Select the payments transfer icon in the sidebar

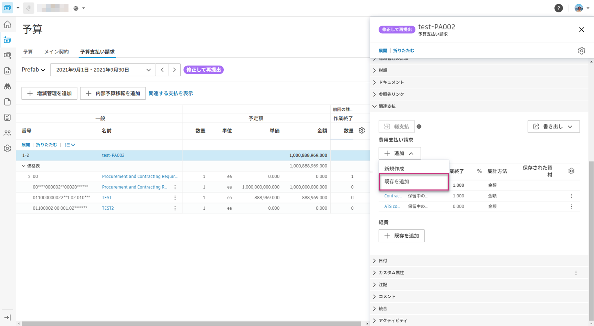[8, 55]
